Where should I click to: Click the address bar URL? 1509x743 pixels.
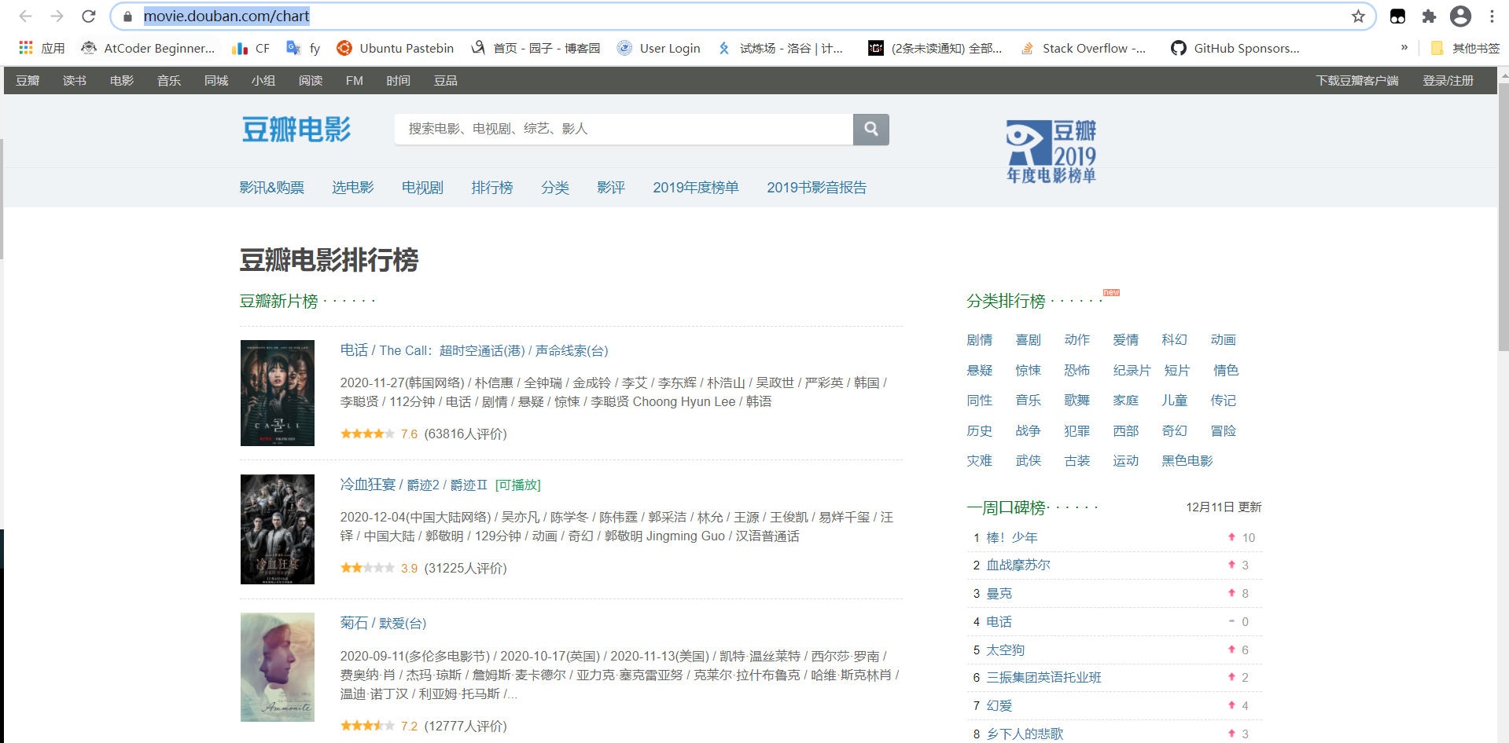[226, 16]
